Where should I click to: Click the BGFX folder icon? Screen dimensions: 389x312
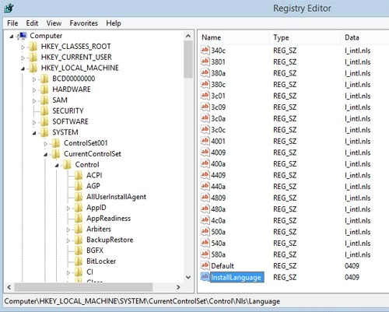(79, 251)
